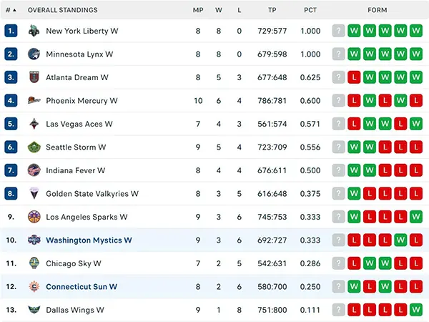This screenshot has height=322, width=429.
Task: Click the Las Vegas Aces team logo
Action: (x=34, y=124)
